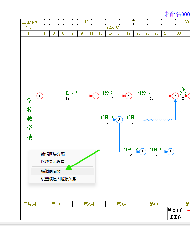Click node 2 circle

(x=95, y=96)
